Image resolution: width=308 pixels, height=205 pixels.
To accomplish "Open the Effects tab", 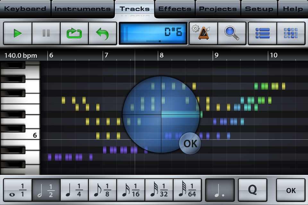I will coord(175,9).
